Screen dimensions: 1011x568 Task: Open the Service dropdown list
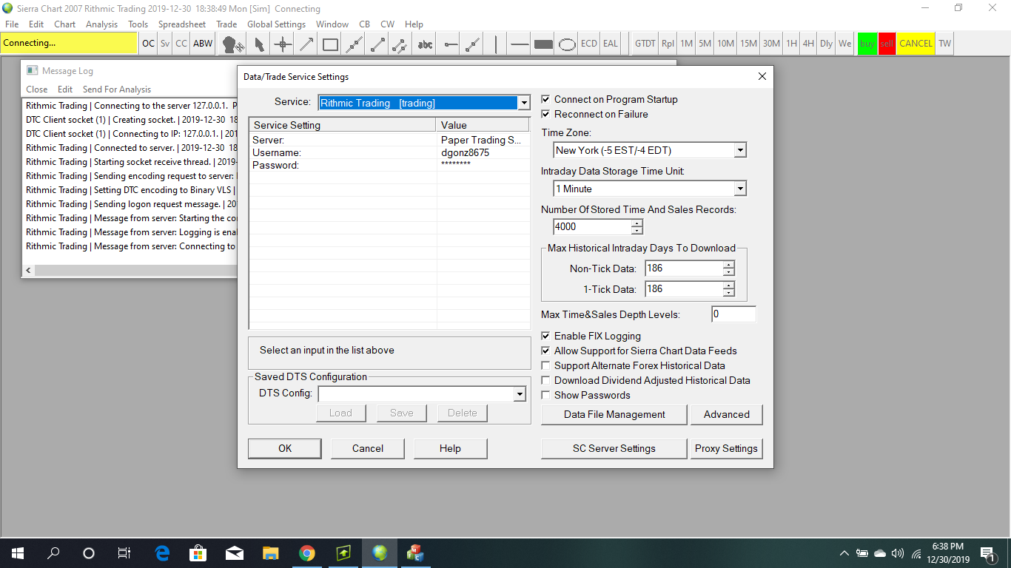click(524, 103)
